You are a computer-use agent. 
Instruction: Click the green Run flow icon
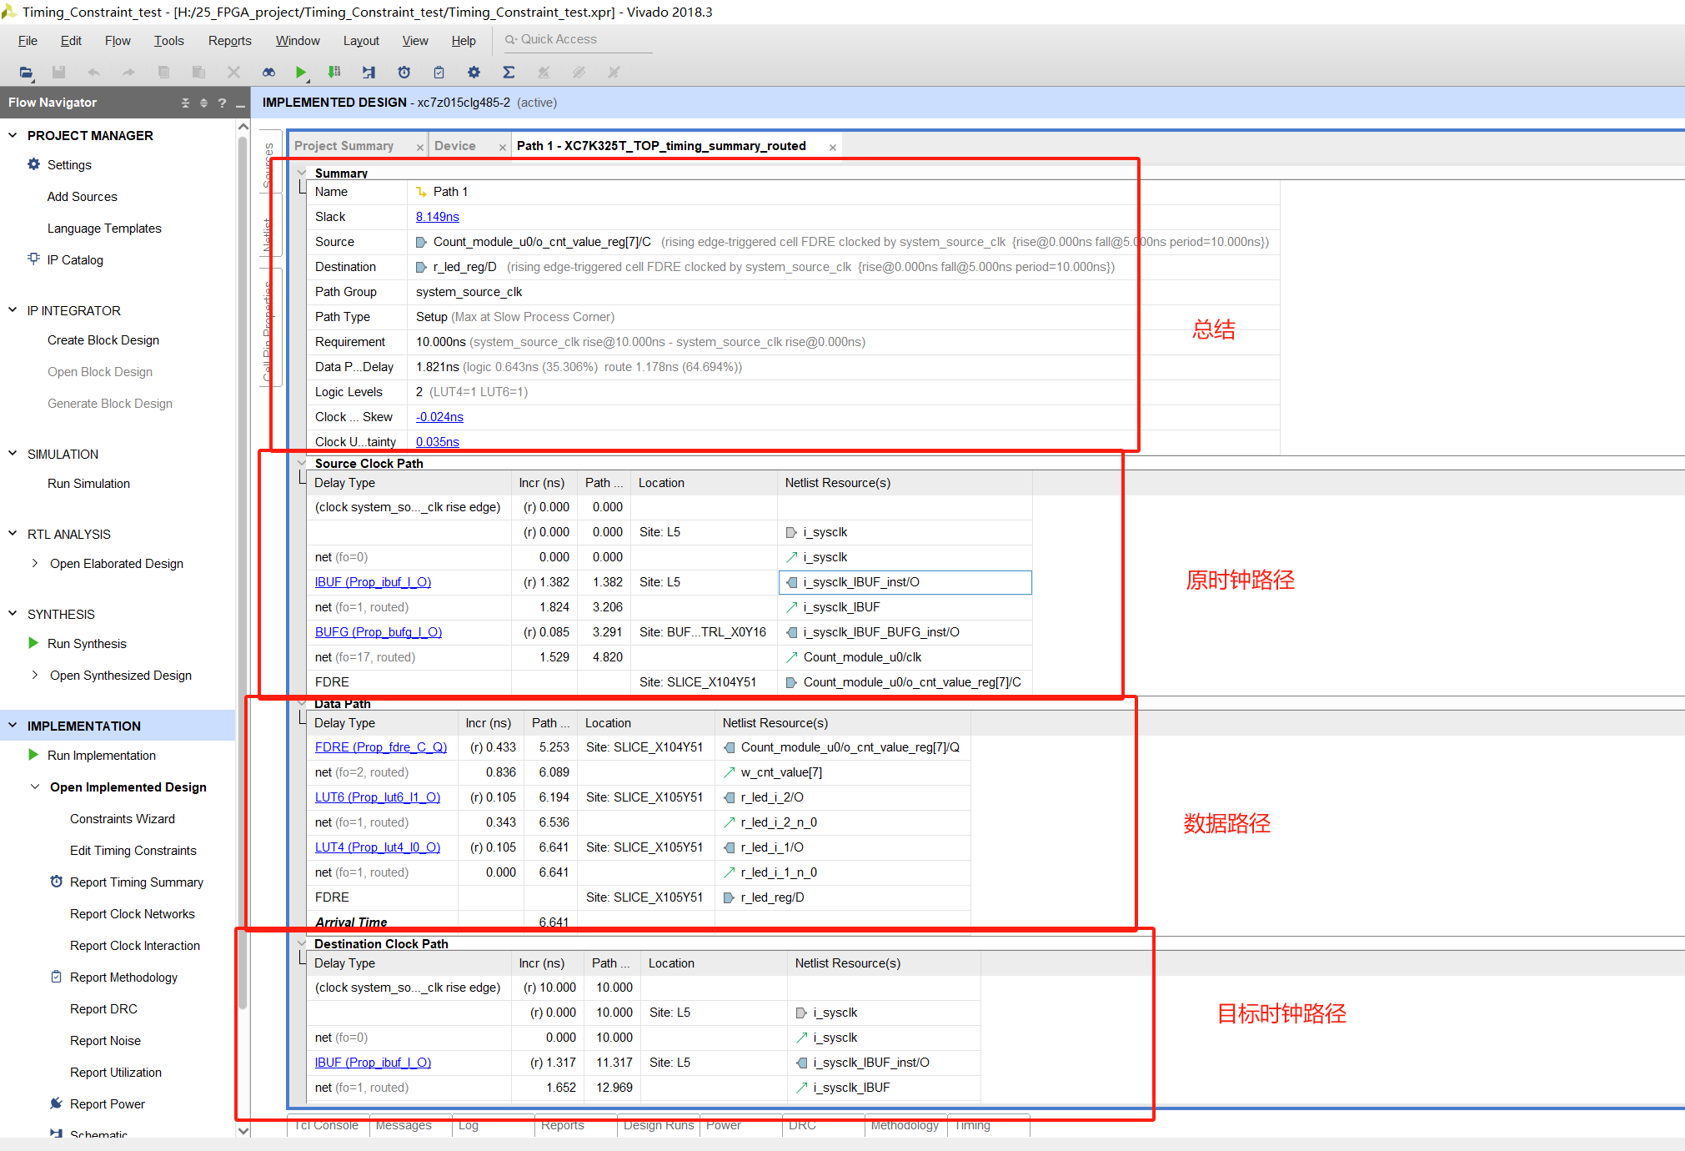click(x=301, y=73)
